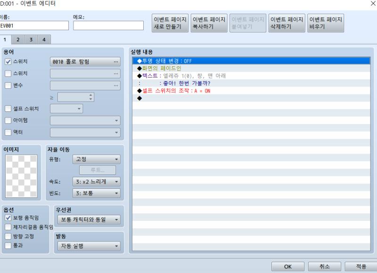377x273 pixels.
Task: Check the 방향 고정 option
Action: click(x=8, y=236)
